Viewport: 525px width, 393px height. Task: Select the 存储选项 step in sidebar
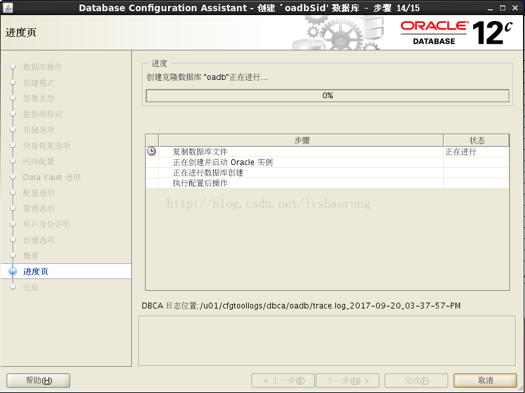pyautogui.click(x=39, y=130)
